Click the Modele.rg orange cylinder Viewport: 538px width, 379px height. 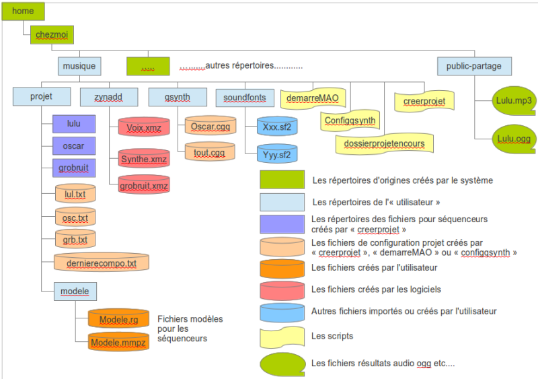pos(118,318)
